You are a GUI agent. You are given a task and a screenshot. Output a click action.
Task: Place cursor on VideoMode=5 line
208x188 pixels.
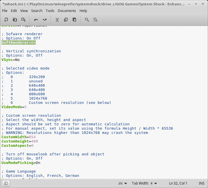14,107
